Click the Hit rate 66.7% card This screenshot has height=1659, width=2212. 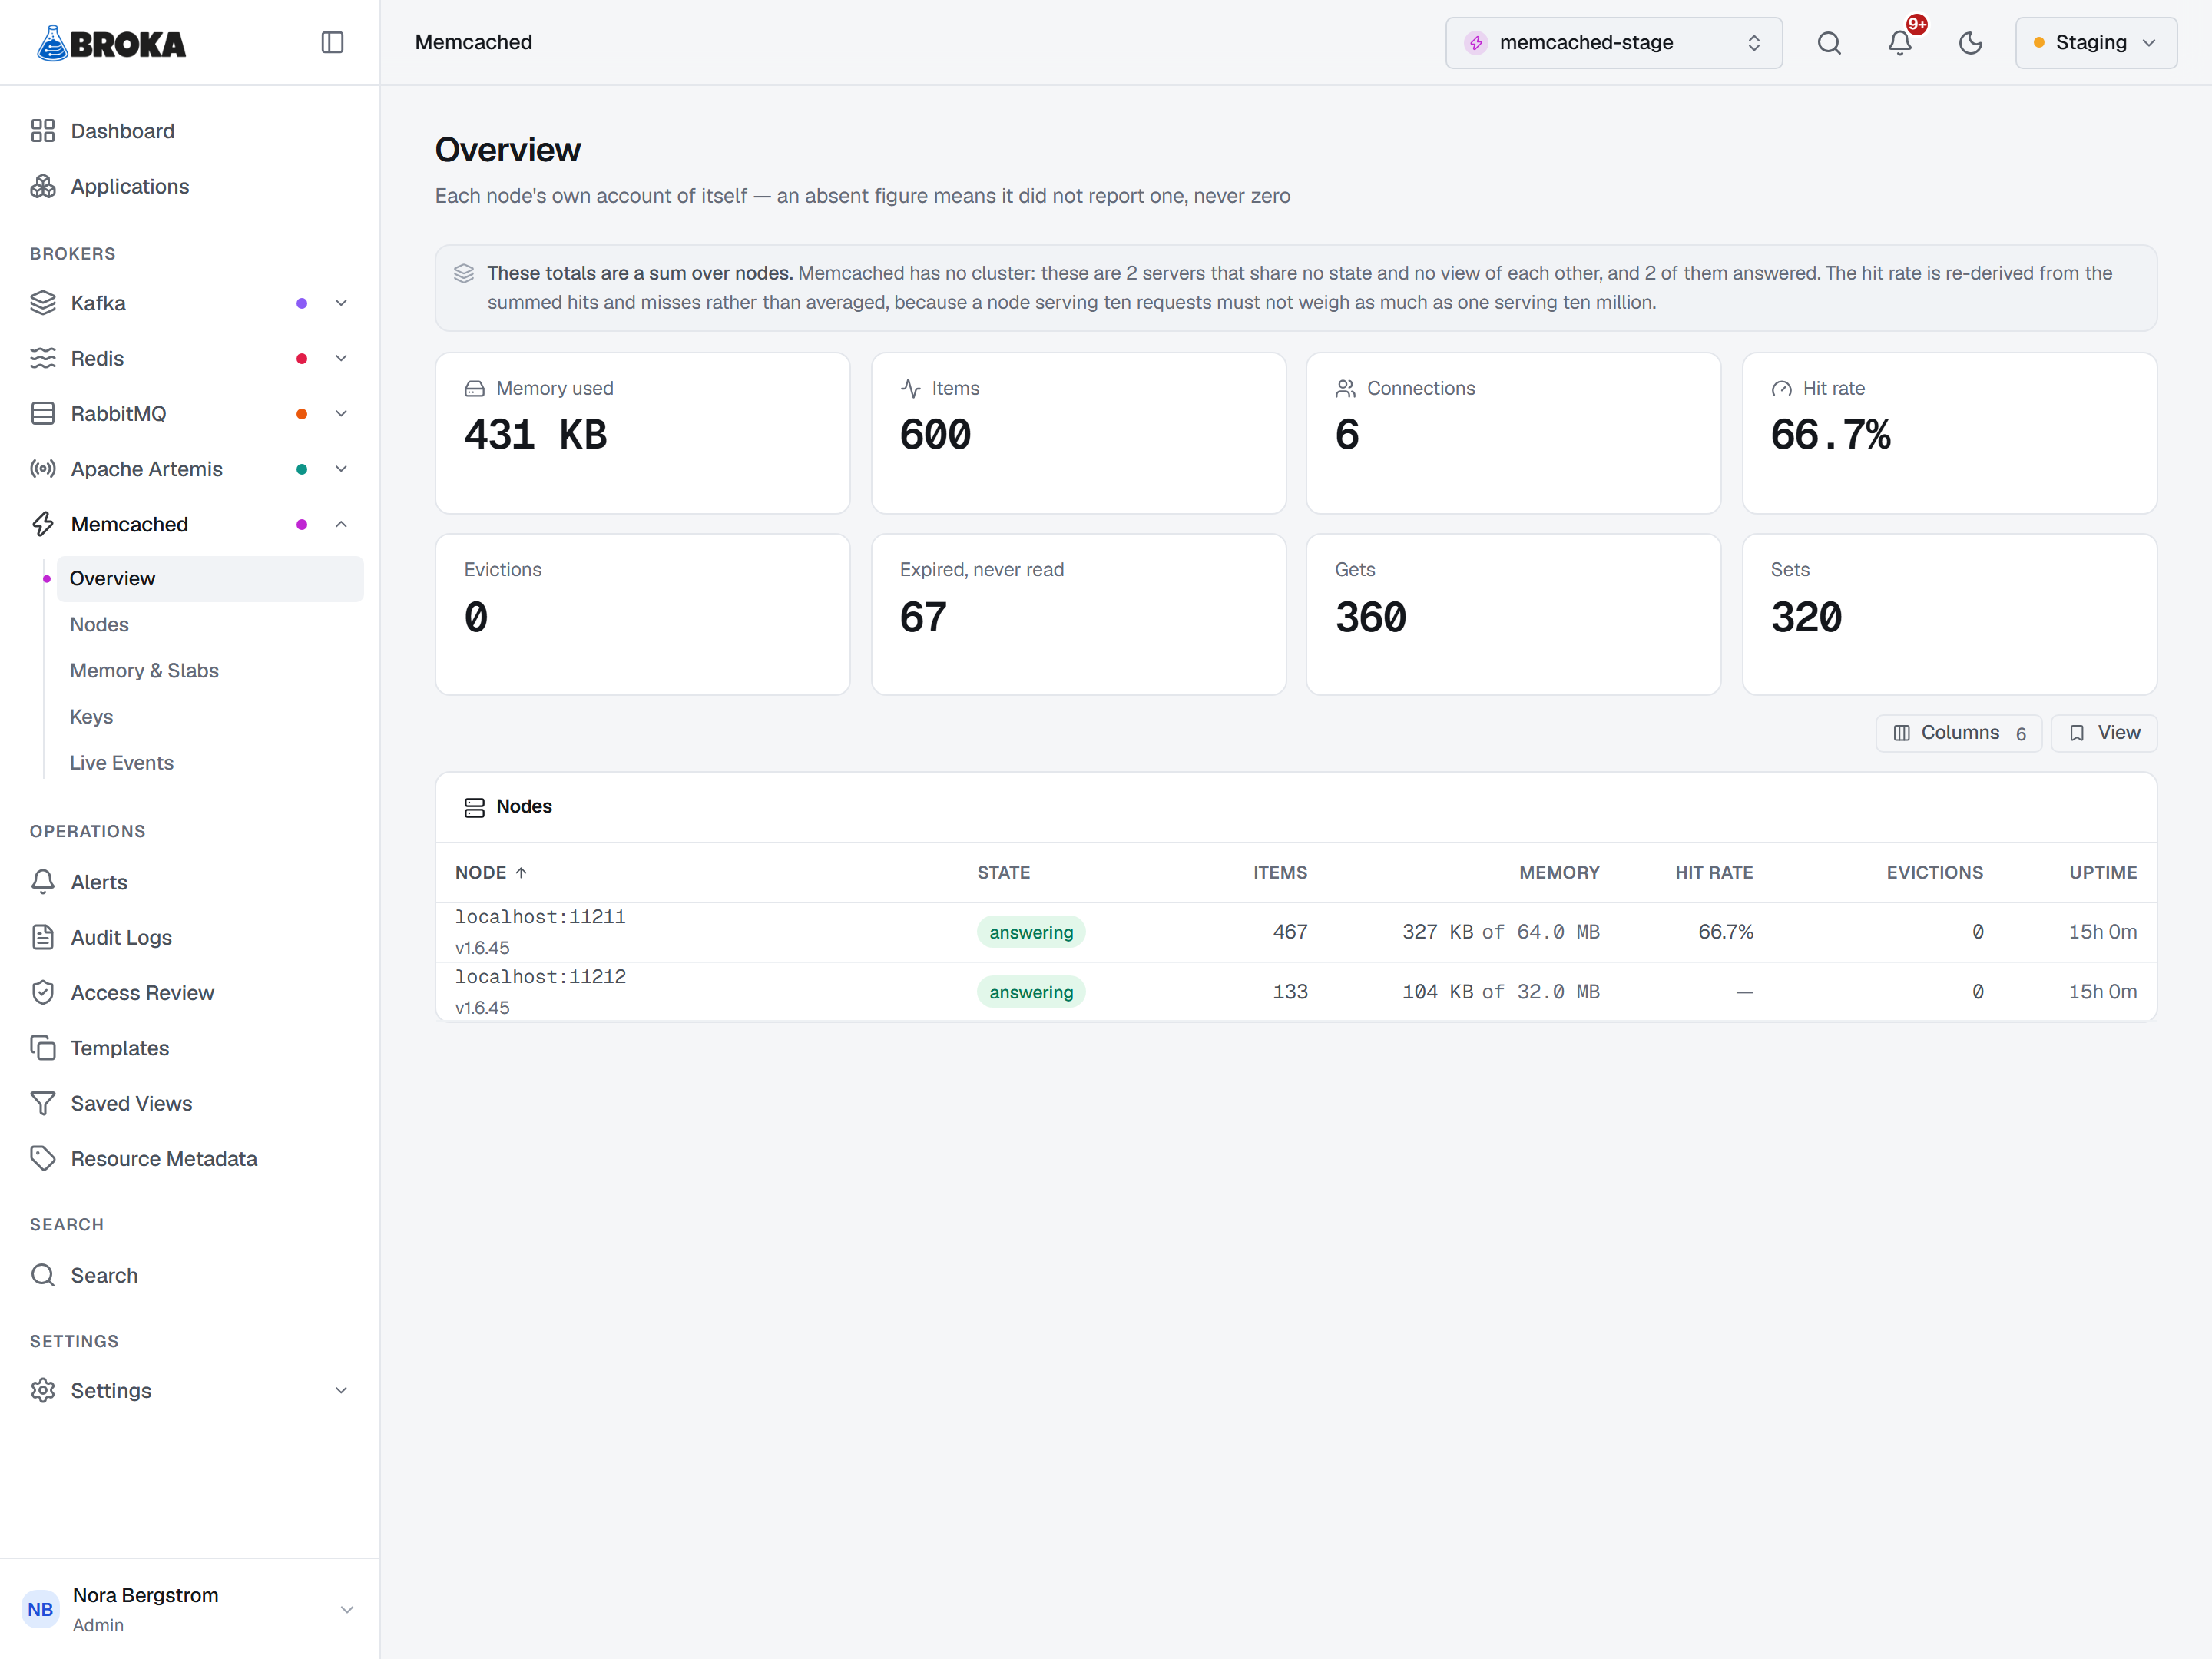[1949, 433]
